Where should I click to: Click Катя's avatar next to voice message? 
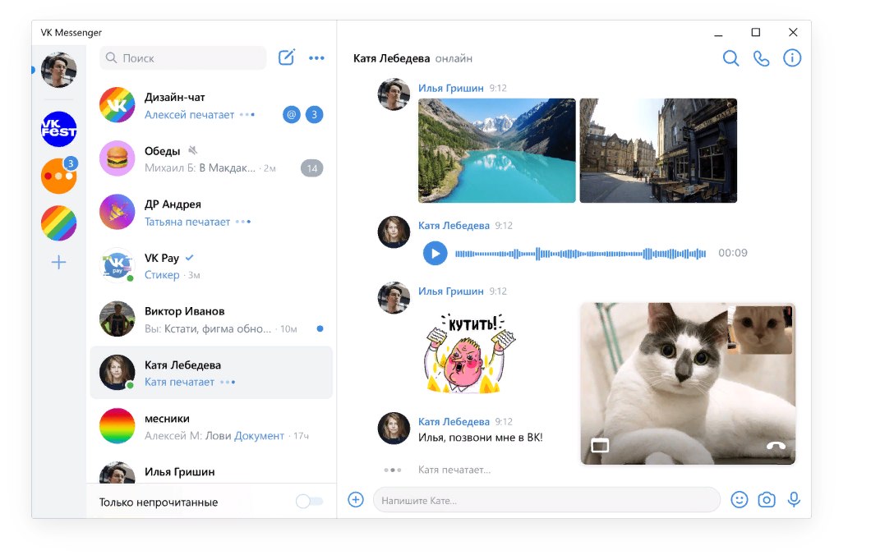[394, 232]
